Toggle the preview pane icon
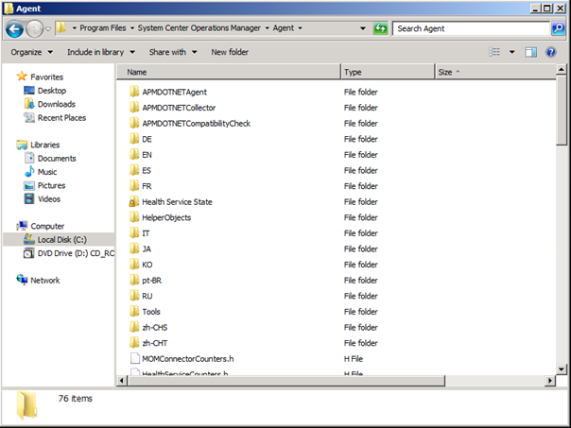Viewport: 571px width, 428px height. 530,52
